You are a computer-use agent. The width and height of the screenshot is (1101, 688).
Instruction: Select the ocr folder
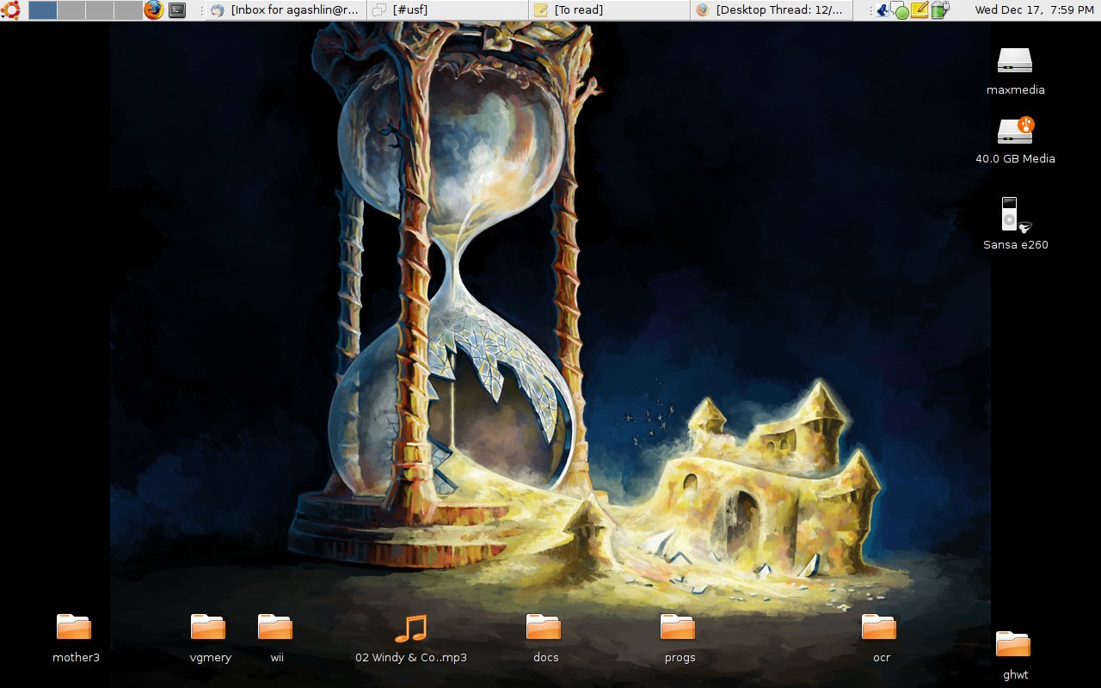pyautogui.click(x=881, y=638)
